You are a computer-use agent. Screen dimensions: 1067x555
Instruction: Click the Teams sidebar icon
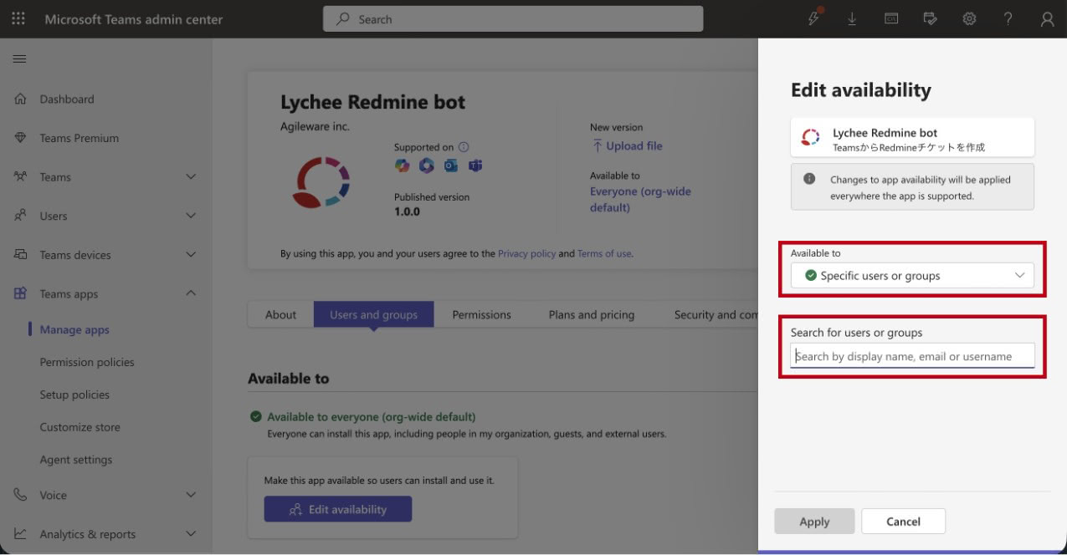(20, 176)
